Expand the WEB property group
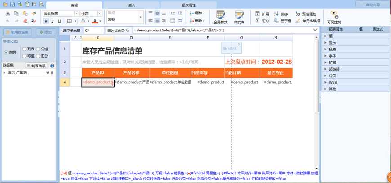The height and width of the screenshot is (183, 391). pyautogui.click(x=325, y=82)
